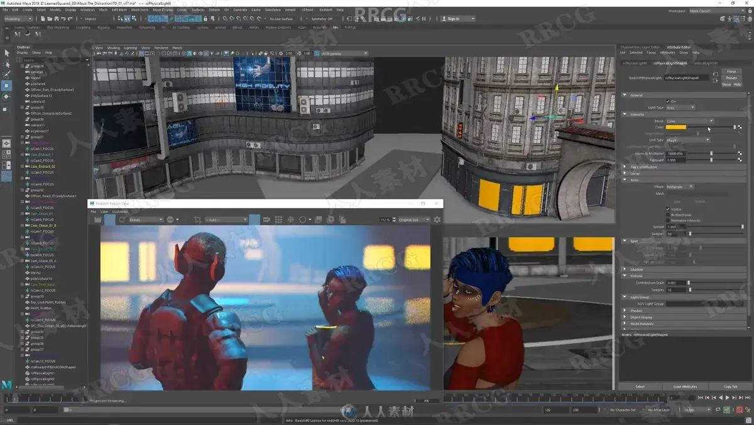Expand the Decay section
This screenshot has height=425, width=754.
[685, 174]
